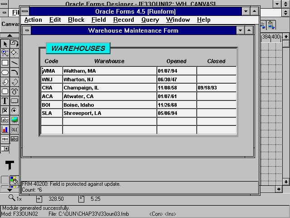Click the Block menu item
The height and width of the screenshot is (218, 290).
(x=76, y=20)
